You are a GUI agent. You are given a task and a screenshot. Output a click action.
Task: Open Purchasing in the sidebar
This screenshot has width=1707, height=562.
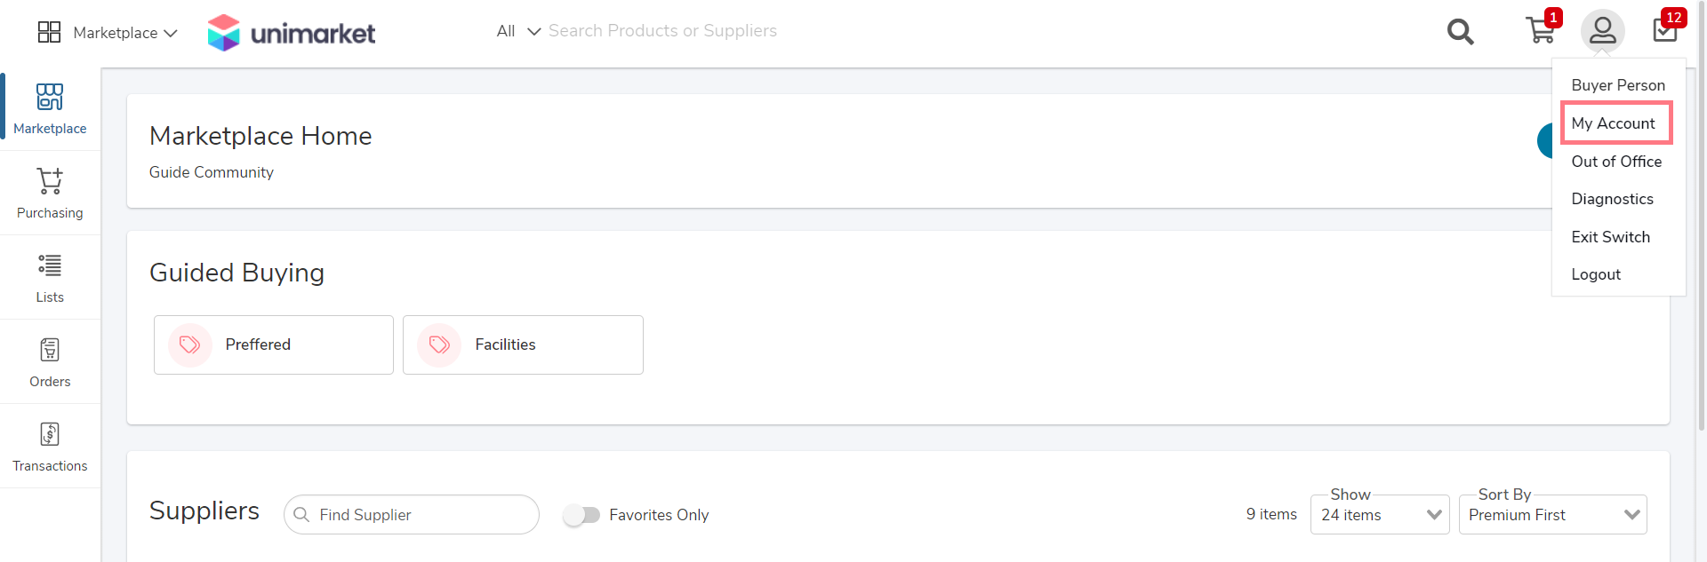click(x=50, y=193)
